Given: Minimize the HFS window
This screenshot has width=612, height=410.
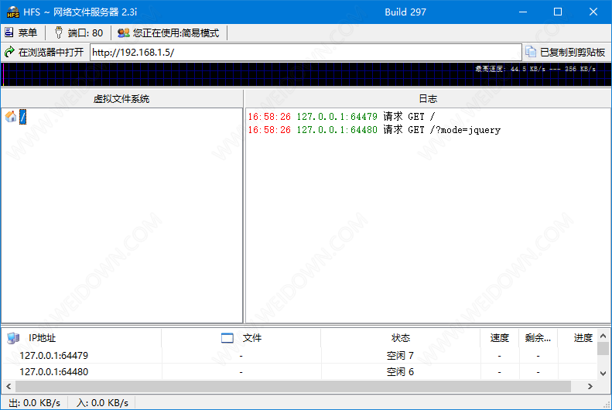Looking at the screenshot, I should click(522, 12).
